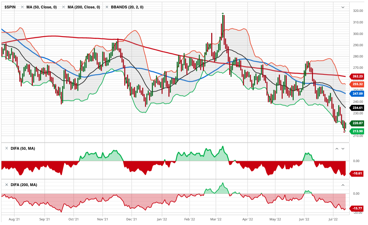The height and width of the screenshot is (225, 368).
Task: Select the 262.23 red price tag
Action: point(357,76)
